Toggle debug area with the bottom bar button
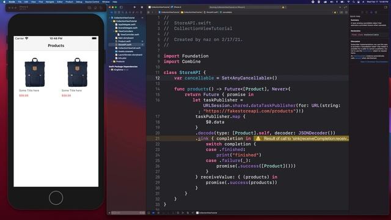The width and height of the screenshot is (391, 220). (x=148, y=213)
